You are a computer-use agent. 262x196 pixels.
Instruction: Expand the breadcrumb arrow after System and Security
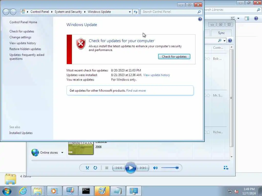85,12
